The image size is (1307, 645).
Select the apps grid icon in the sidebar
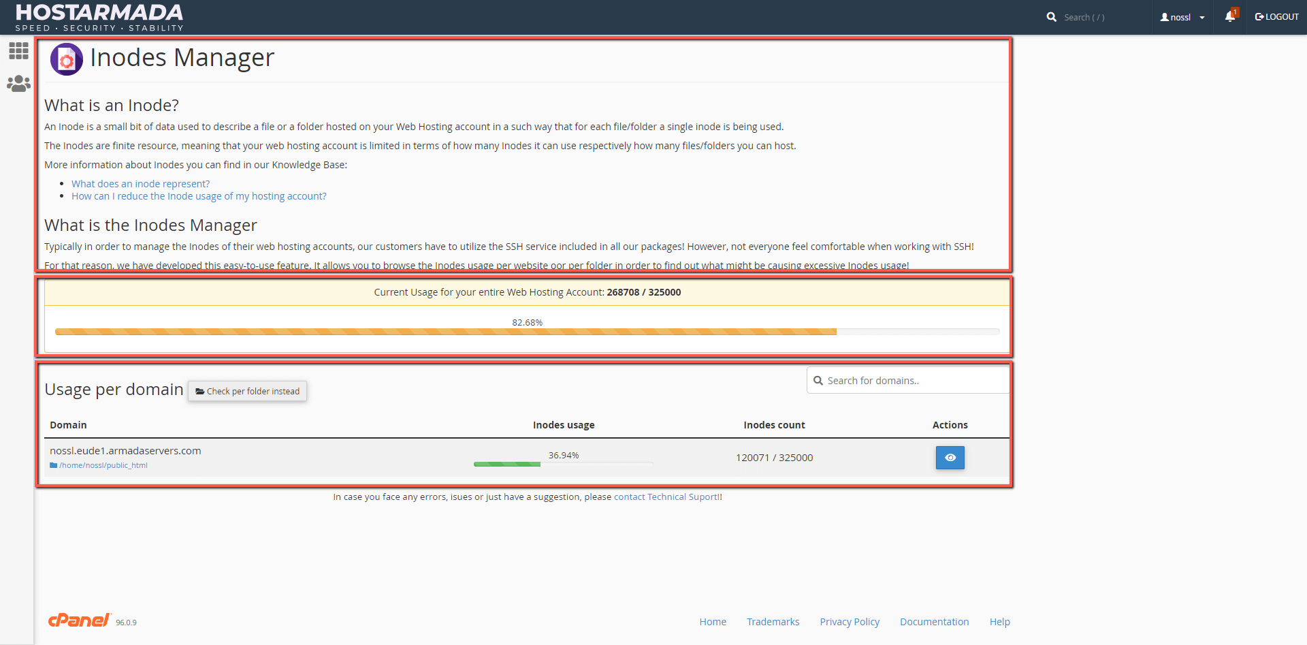point(18,50)
